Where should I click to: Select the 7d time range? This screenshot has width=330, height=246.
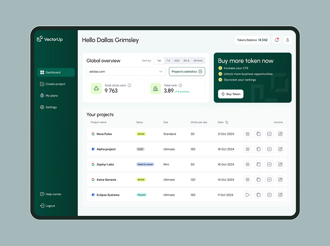[x=168, y=60]
